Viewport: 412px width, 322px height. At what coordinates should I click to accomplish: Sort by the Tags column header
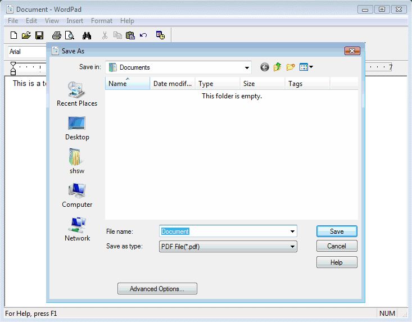coord(307,84)
